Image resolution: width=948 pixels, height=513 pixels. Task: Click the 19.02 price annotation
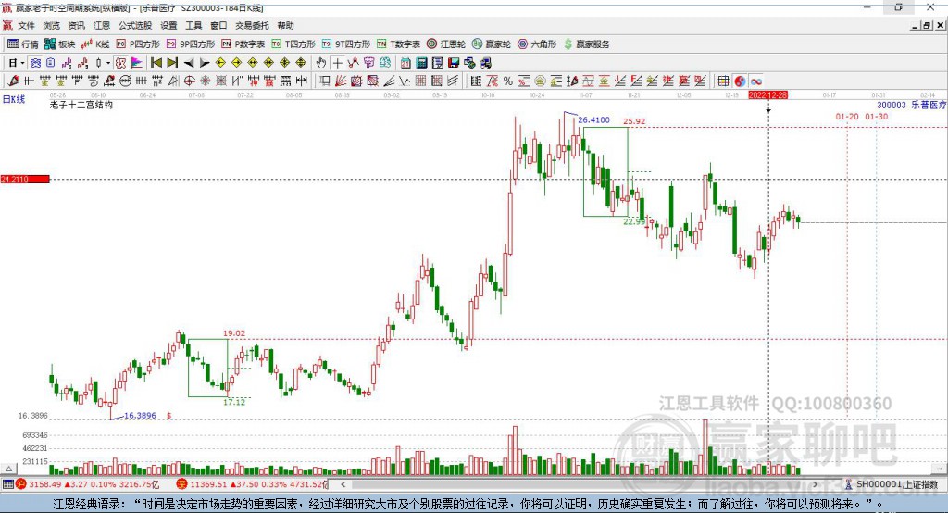(x=234, y=333)
